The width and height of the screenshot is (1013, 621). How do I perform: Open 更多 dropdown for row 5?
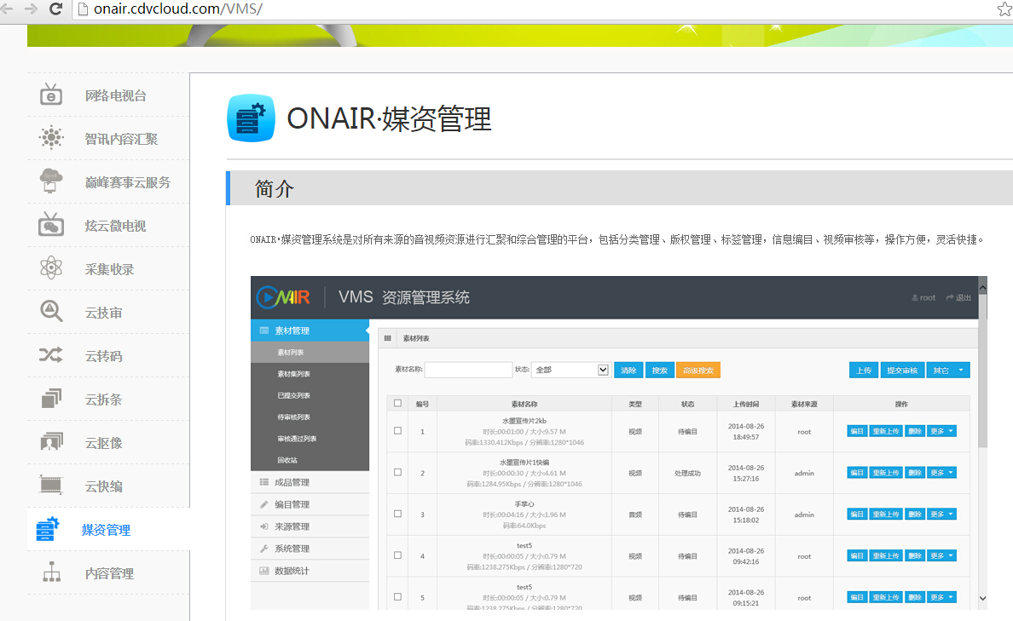pos(941,597)
